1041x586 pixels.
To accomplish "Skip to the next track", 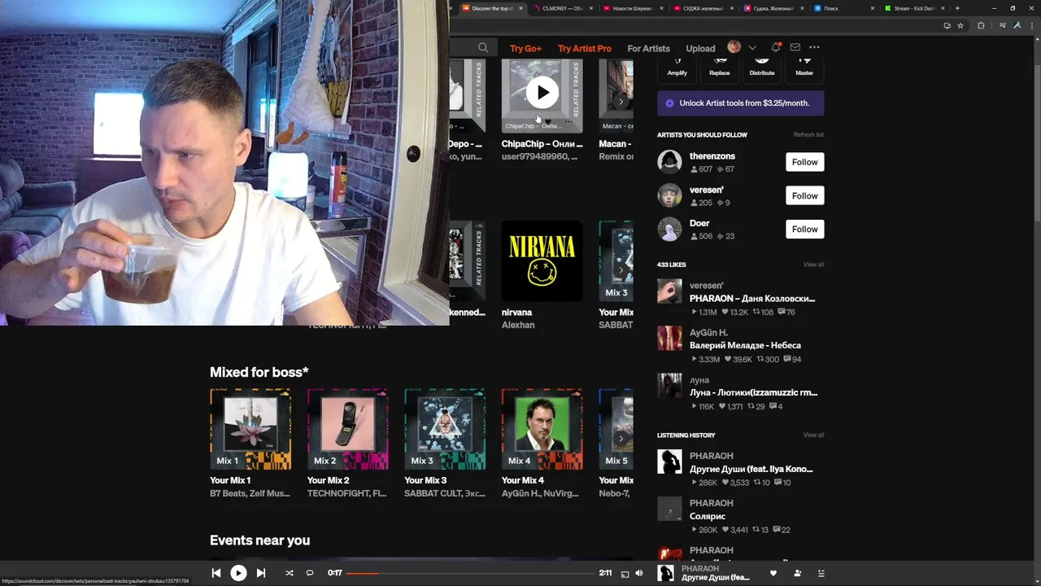I will pos(261,573).
